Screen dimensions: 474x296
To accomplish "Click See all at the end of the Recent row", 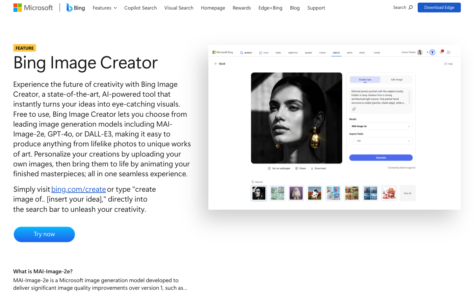I will (408, 193).
